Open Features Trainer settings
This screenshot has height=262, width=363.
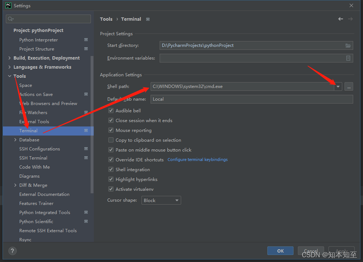point(36,203)
